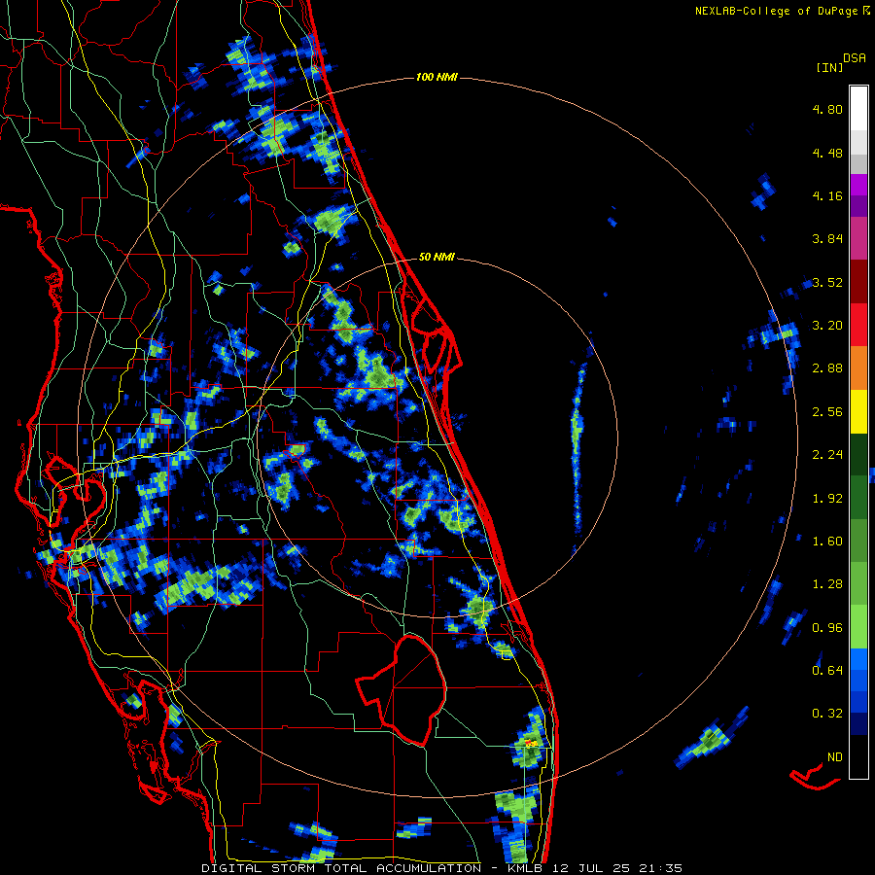This screenshot has height=875, width=875.
Task: Select the 4.48 legend value
Action: 827,153
